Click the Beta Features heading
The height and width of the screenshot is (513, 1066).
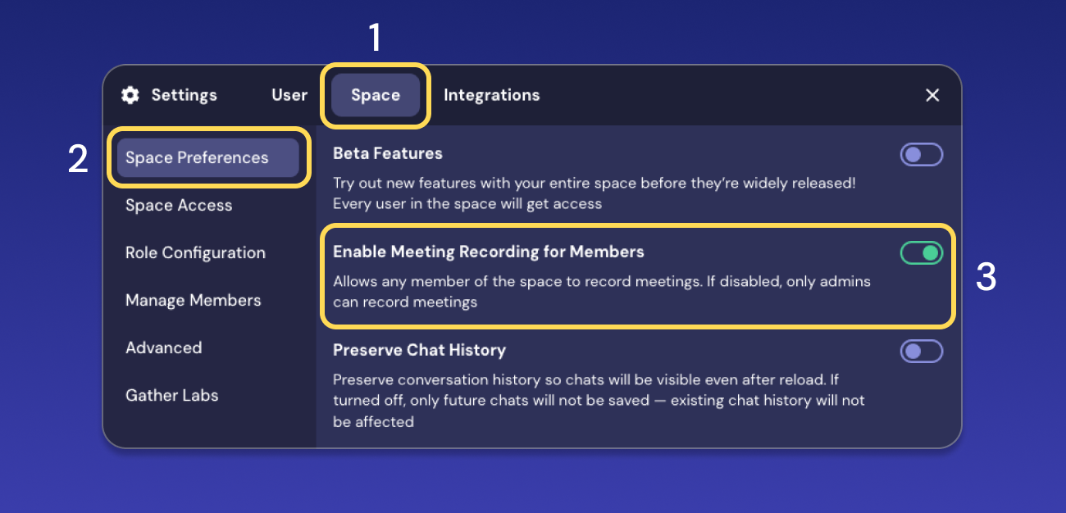387,153
